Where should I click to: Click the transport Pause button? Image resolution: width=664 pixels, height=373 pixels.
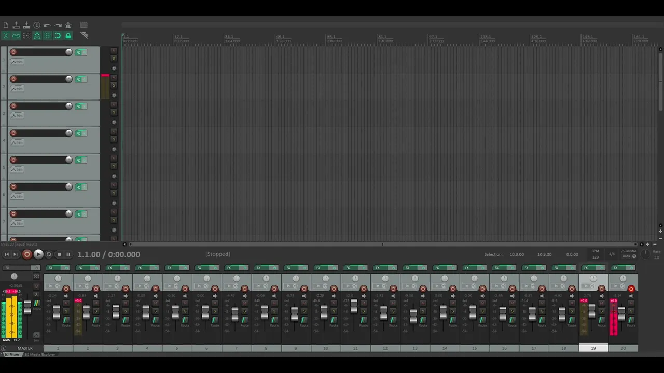[68, 254]
